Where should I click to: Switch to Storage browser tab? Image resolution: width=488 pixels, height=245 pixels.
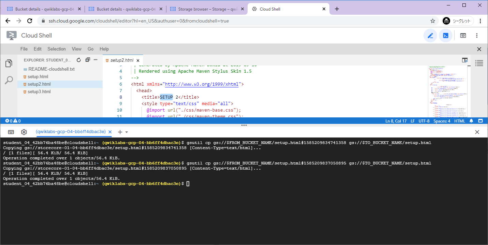tap(207, 9)
